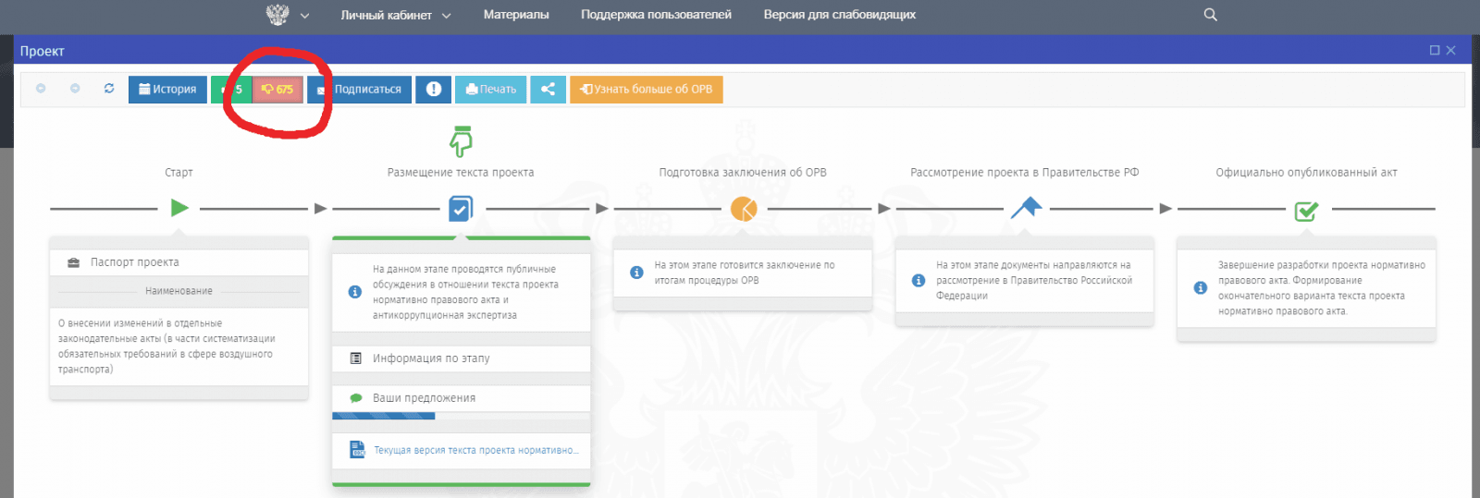Click the blue progress bar under Ваши предложения

pos(384,417)
